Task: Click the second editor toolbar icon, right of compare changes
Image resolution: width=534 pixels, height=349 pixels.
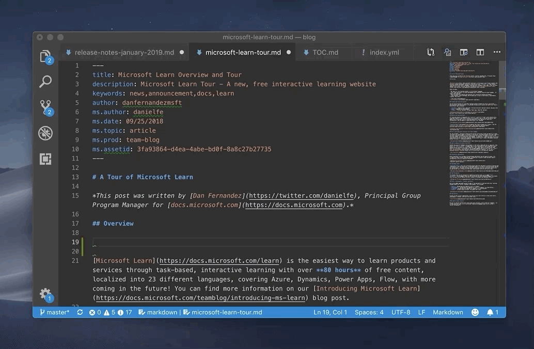Action: (447, 52)
